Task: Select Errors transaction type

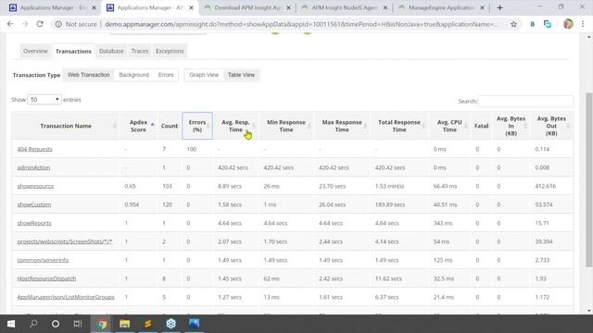Action: (166, 75)
